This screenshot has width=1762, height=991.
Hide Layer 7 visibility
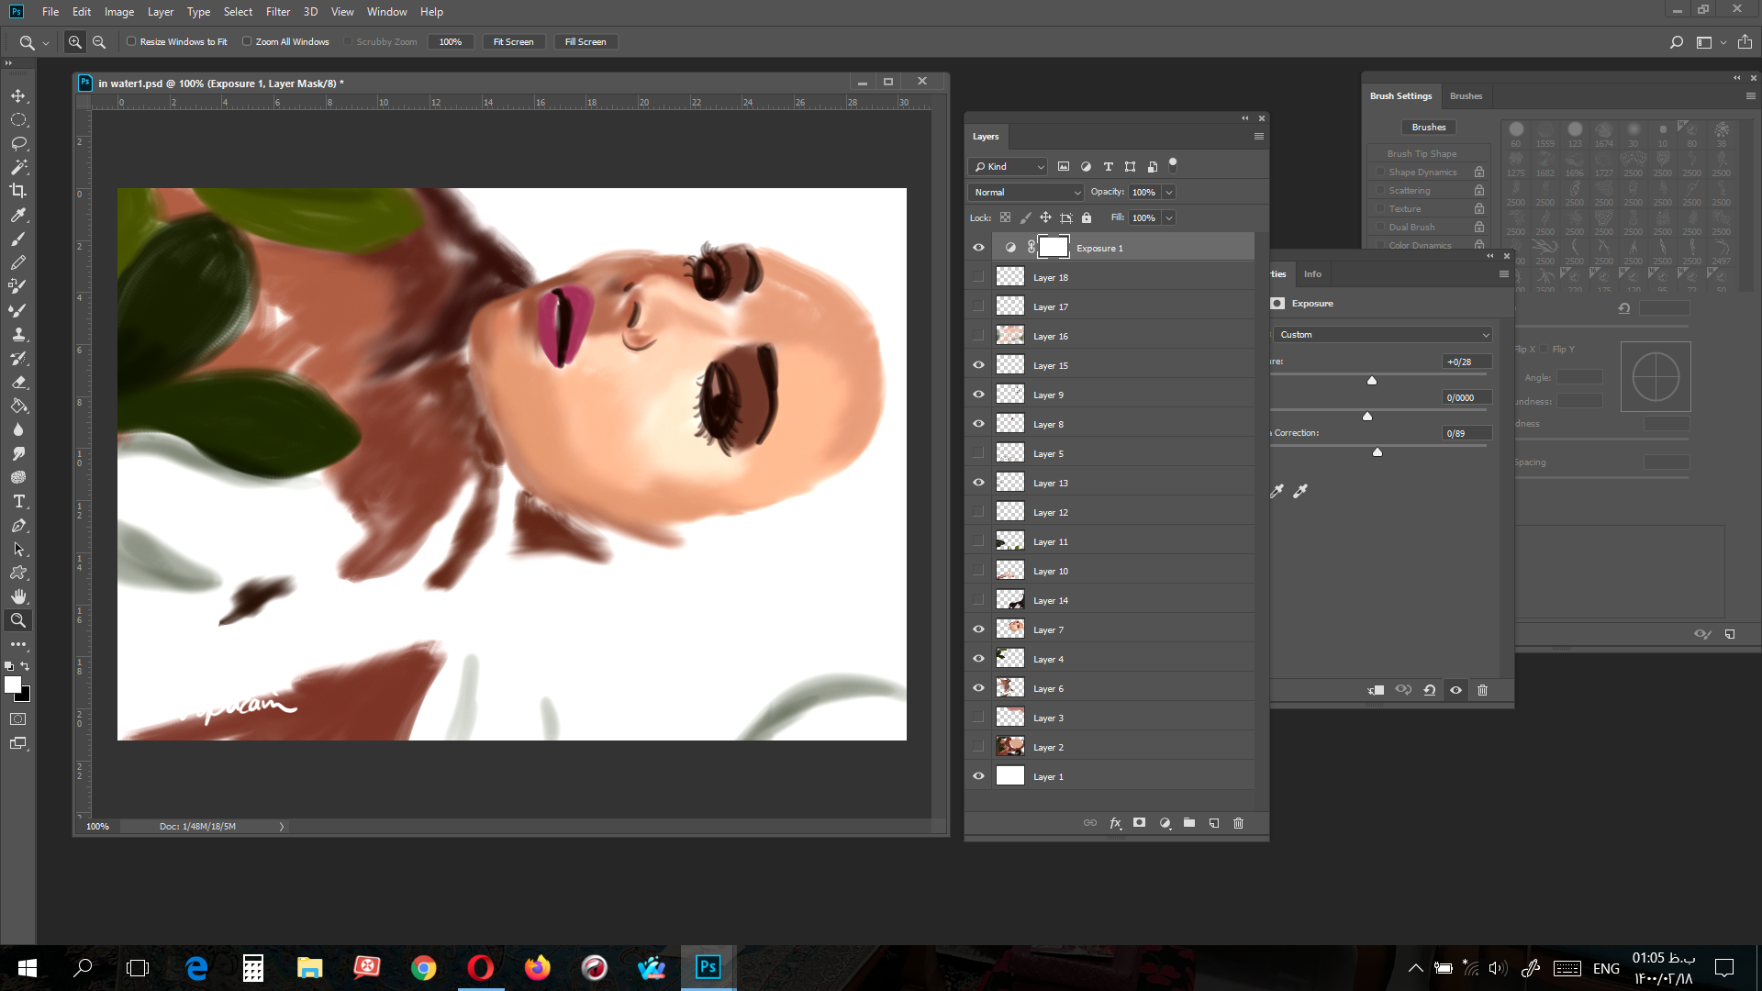(x=978, y=629)
